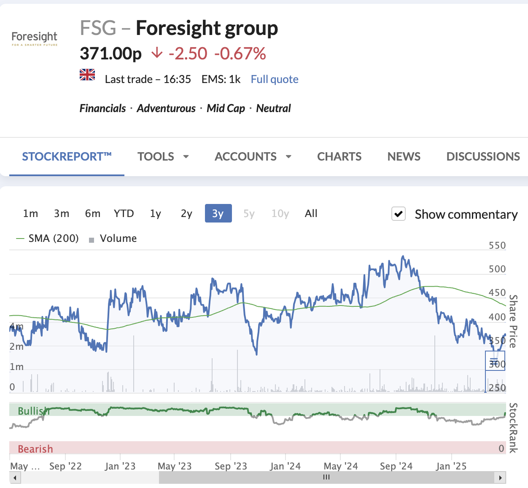This screenshot has width=528, height=488.
Task: Select the 6m chart range
Action: point(93,214)
